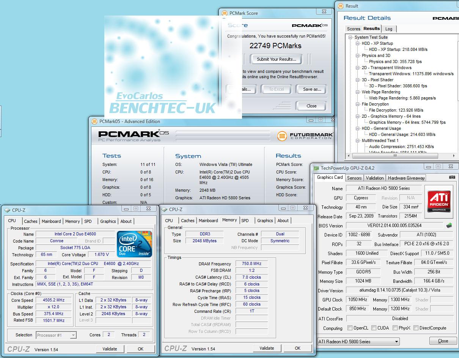Open the Hardware Giveaway tab in GPU-Z
Screen dimensions: 459x358
[x=406, y=178]
